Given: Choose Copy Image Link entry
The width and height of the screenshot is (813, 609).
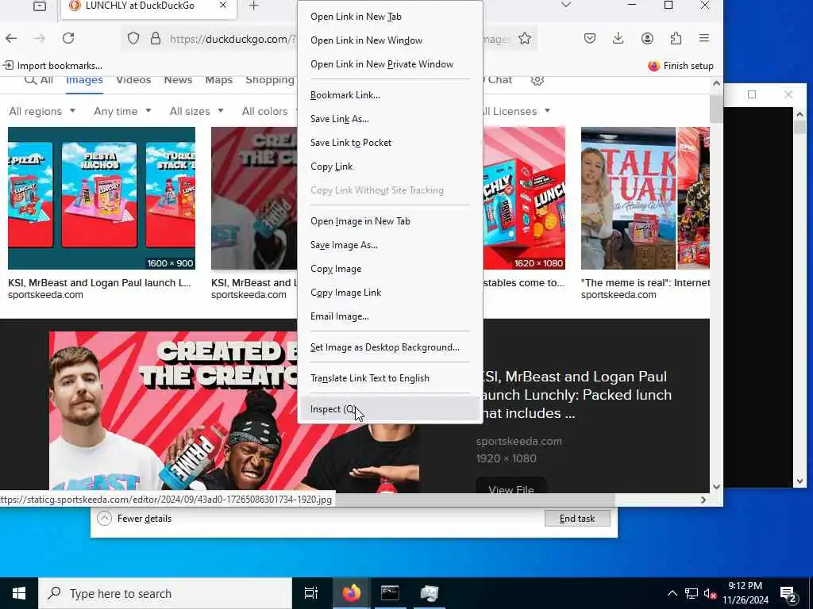Looking at the screenshot, I should pyautogui.click(x=390, y=293).
